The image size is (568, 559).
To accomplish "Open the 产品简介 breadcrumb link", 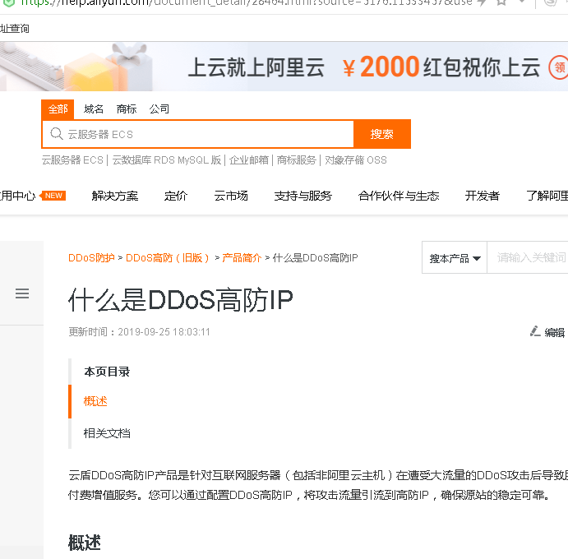I will pos(242,258).
